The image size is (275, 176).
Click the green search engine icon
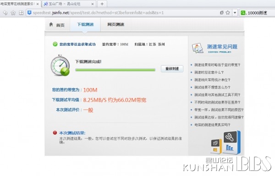pyautogui.click(x=243, y=13)
